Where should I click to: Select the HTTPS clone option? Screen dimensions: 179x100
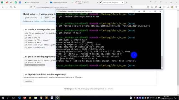(x=47, y=18)
